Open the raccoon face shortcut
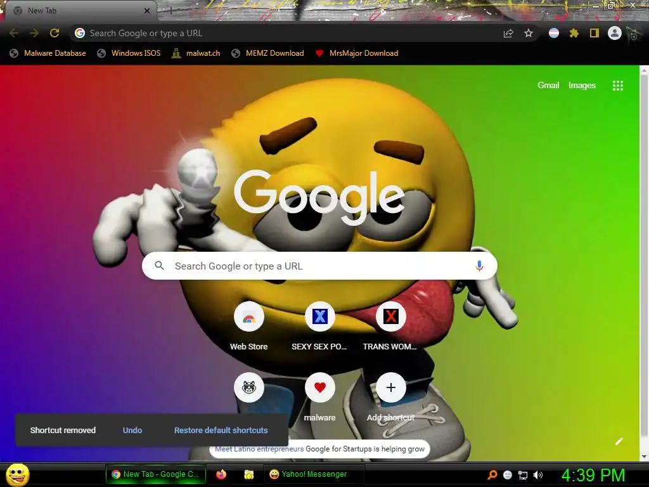The width and height of the screenshot is (649, 487). point(248,387)
